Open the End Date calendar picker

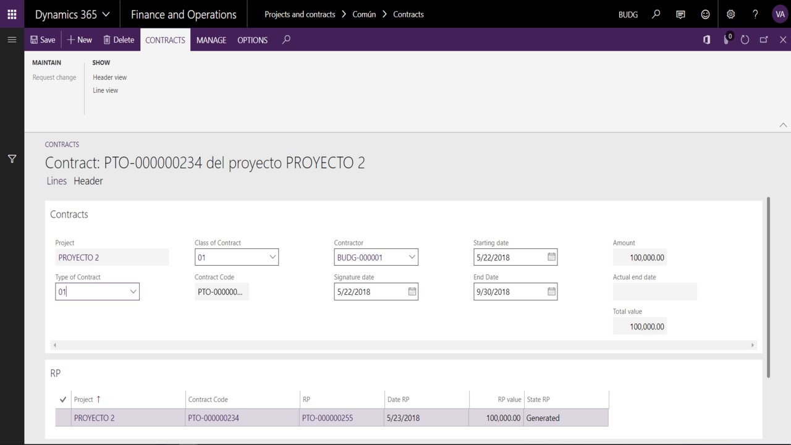[x=552, y=291]
